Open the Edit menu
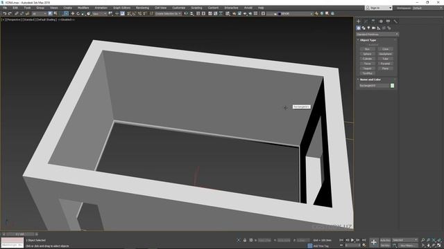The height and width of the screenshot is (249, 444). pos(15,8)
